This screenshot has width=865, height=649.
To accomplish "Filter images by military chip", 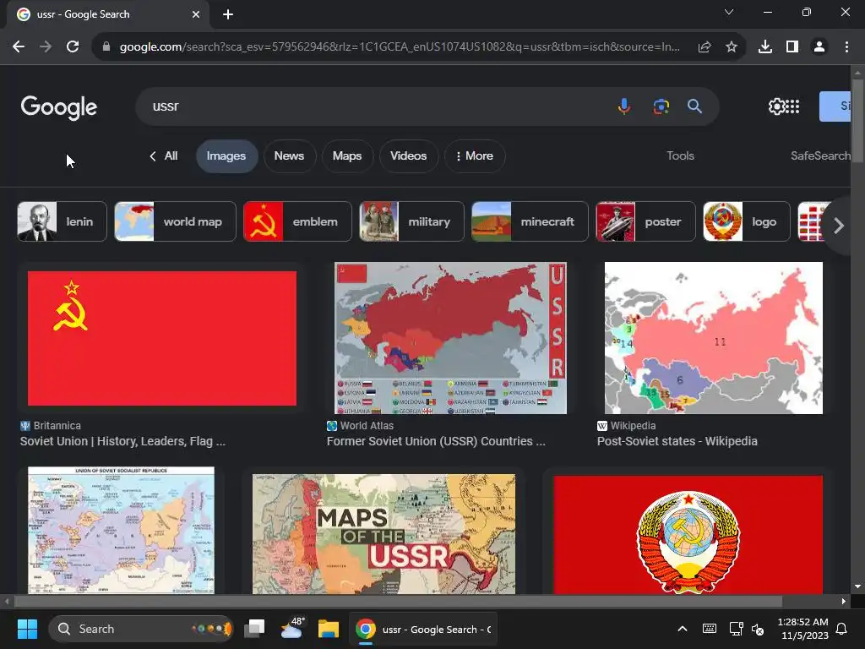I will click(x=411, y=222).
